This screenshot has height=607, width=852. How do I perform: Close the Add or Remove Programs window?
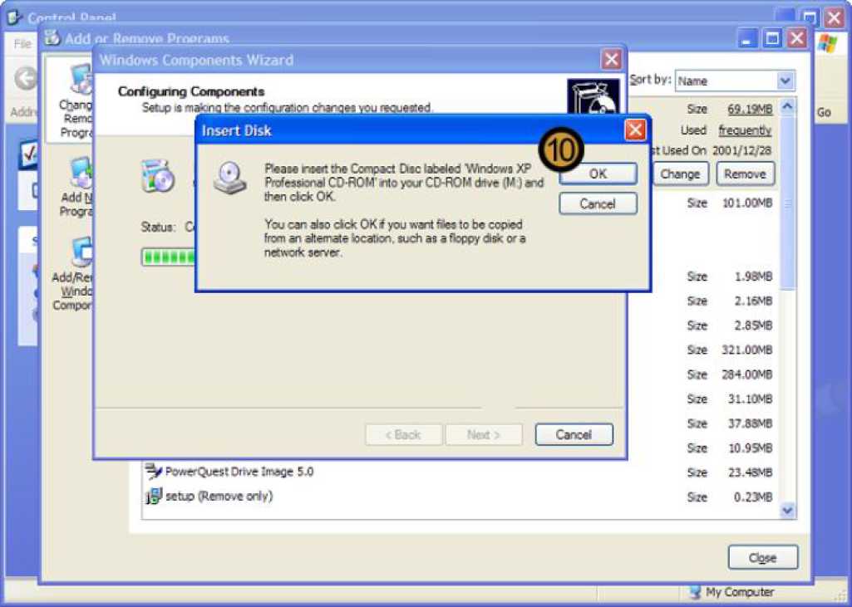tap(796, 39)
